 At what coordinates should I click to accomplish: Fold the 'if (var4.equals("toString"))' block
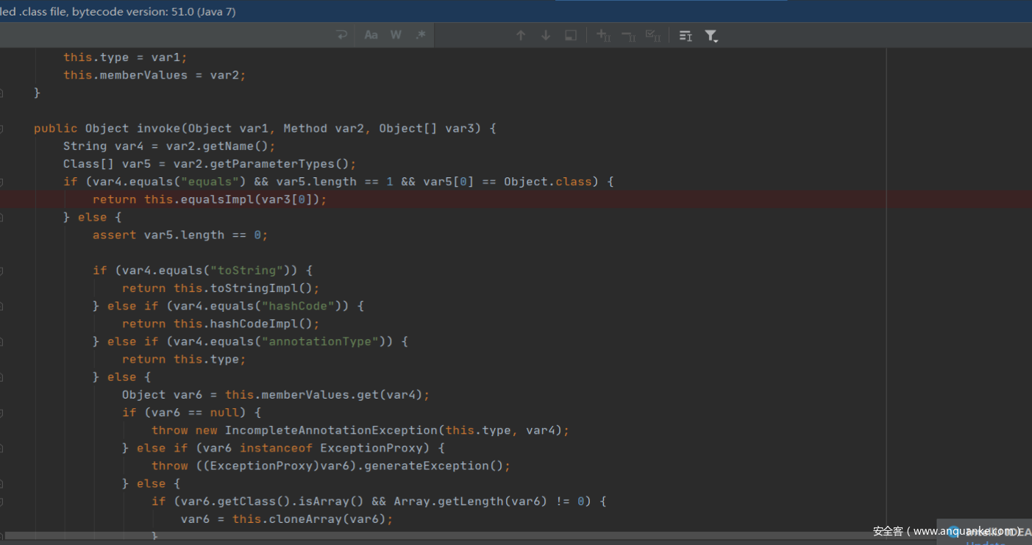click(1, 271)
